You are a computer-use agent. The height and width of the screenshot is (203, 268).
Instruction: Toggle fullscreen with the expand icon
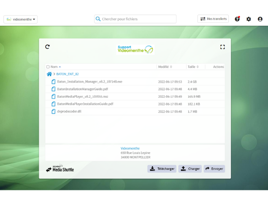tap(222, 47)
